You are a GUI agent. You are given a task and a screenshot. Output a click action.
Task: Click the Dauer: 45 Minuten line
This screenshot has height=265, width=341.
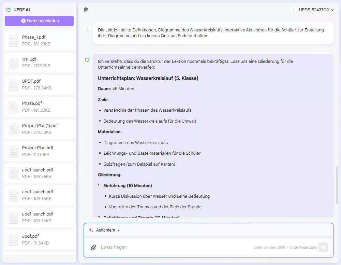116,89
